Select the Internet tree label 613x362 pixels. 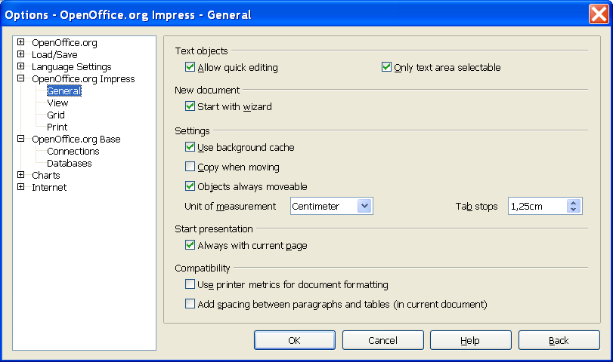pyautogui.click(x=49, y=188)
